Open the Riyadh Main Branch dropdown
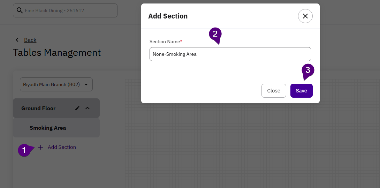Viewport: 380px width, 188px height. click(x=56, y=84)
